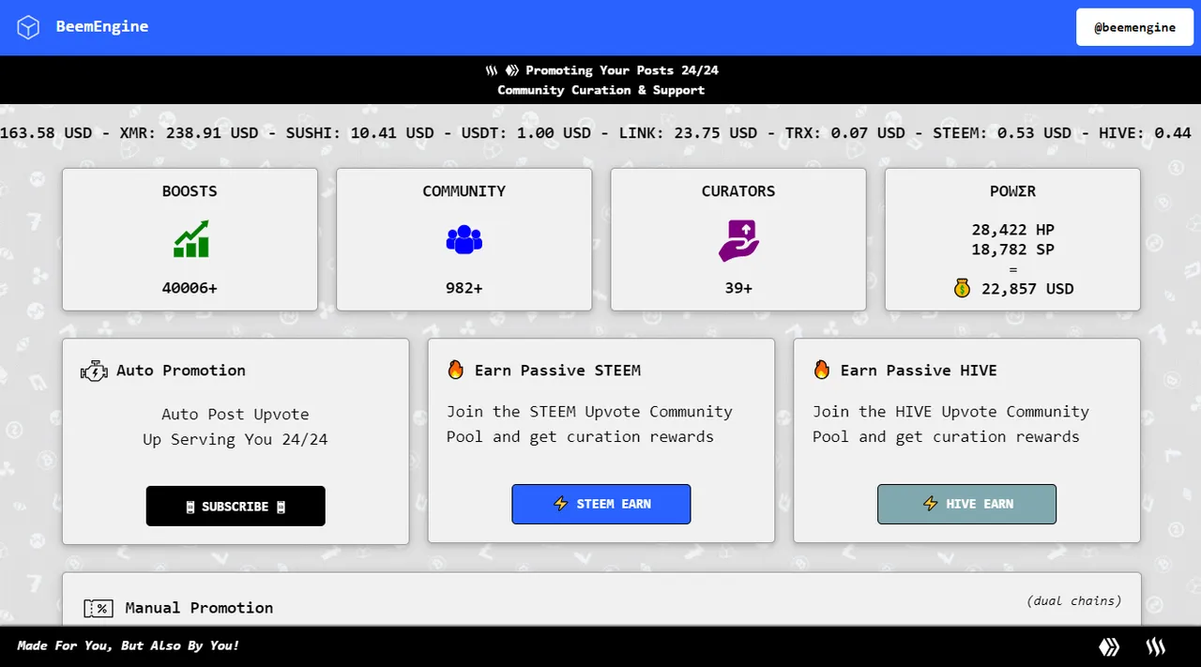Viewport: 1201px width, 667px height.
Task: Click the 22,857 USD total value
Action: point(1027,289)
